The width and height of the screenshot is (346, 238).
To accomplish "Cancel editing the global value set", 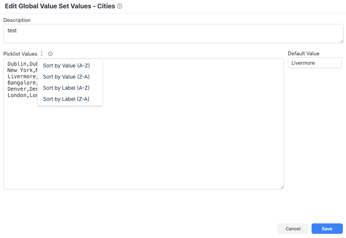I will pyautogui.click(x=293, y=229).
